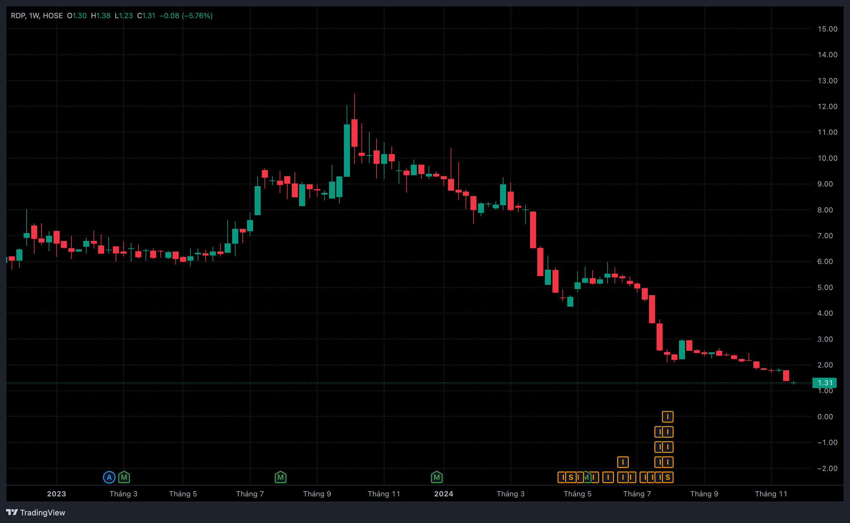Viewport: 850px width, 523px height.
Task: Click the Tháng 5 label before 2024
Action: (183, 493)
